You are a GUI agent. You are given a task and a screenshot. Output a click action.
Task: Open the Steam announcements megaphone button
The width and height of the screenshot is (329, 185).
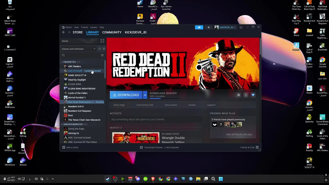coord(199,27)
